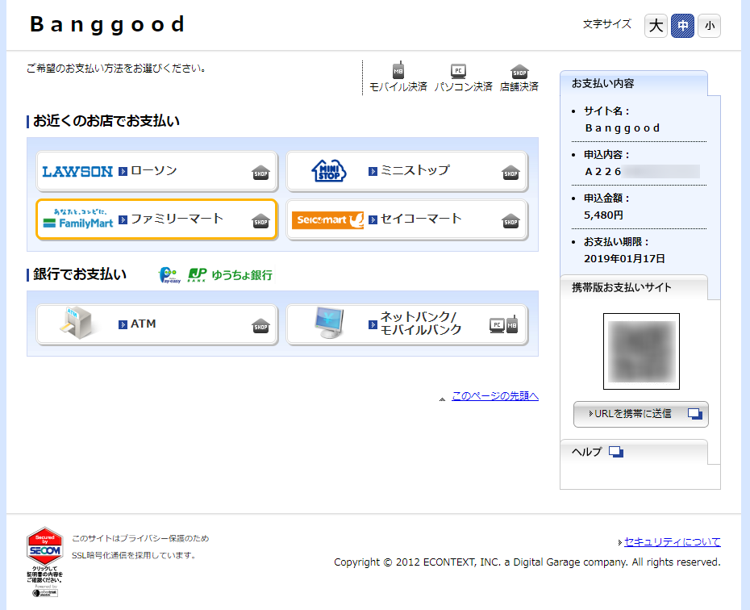This screenshot has width=750, height=610.
Task: Open the セキュリティについて link
Action: pyautogui.click(x=672, y=542)
